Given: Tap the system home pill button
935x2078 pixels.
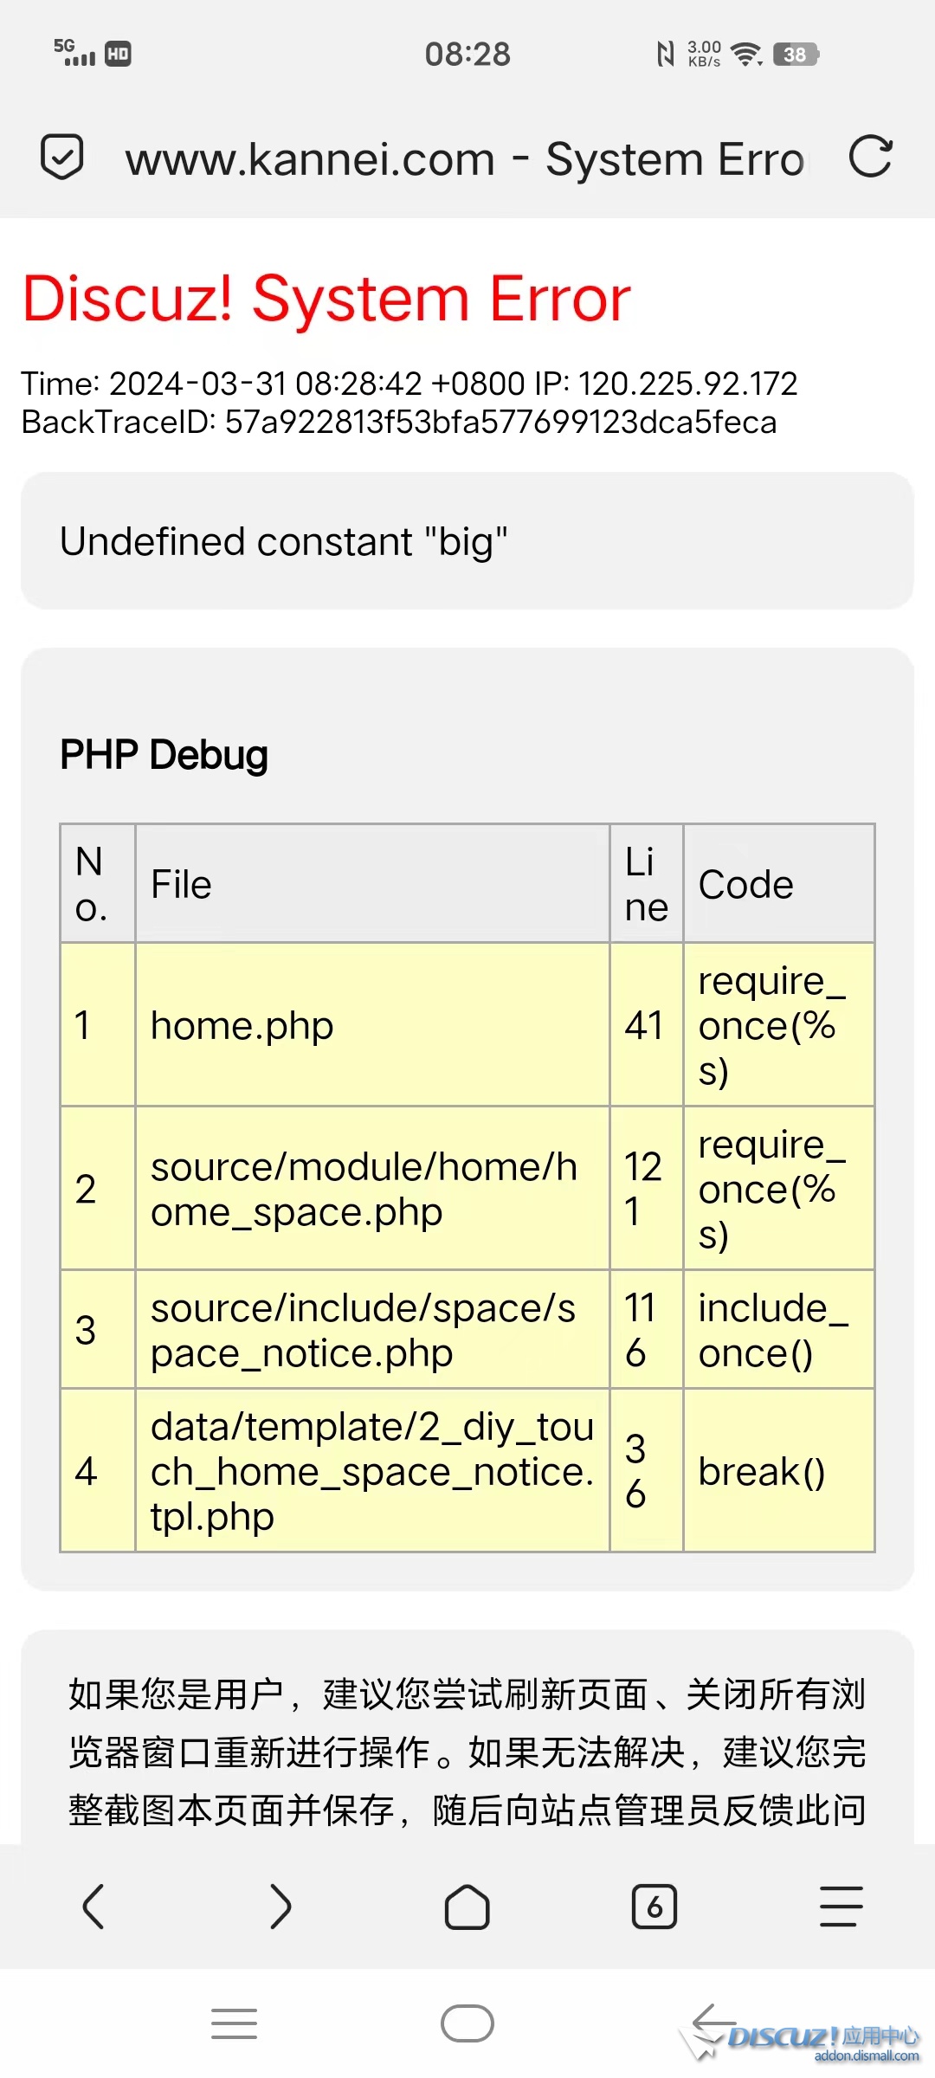Looking at the screenshot, I should [x=467, y=2023].
